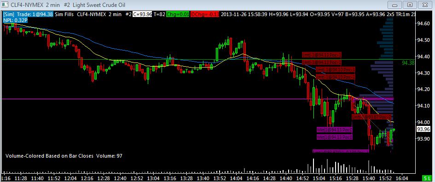The width and height of the screenshot is (435, 182).
Task: Click the 94.10 price axis label
Action: [x=423, y=106]
